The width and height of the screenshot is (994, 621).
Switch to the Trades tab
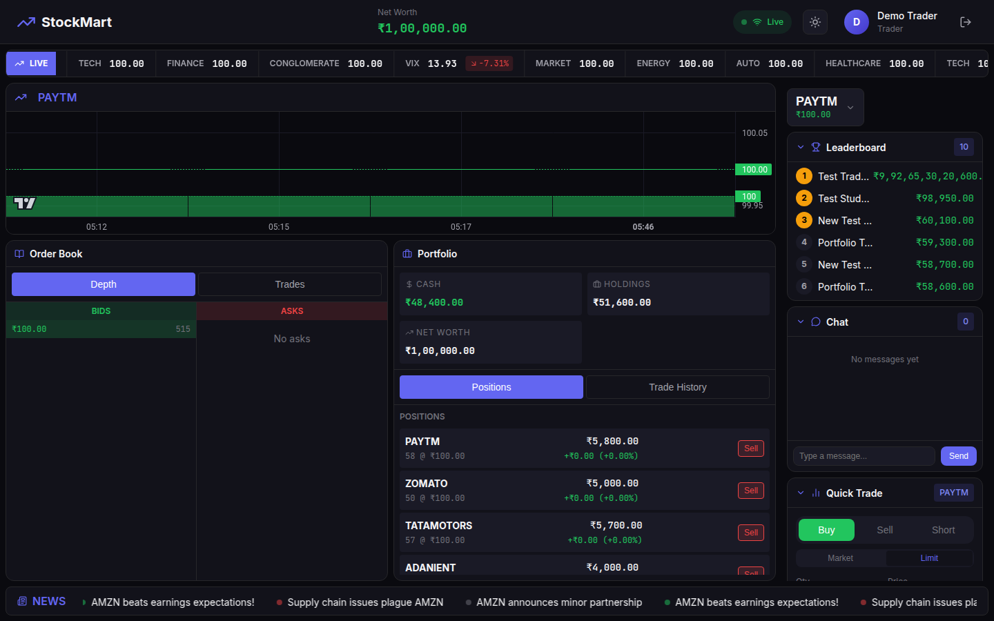tap(289, 284)
